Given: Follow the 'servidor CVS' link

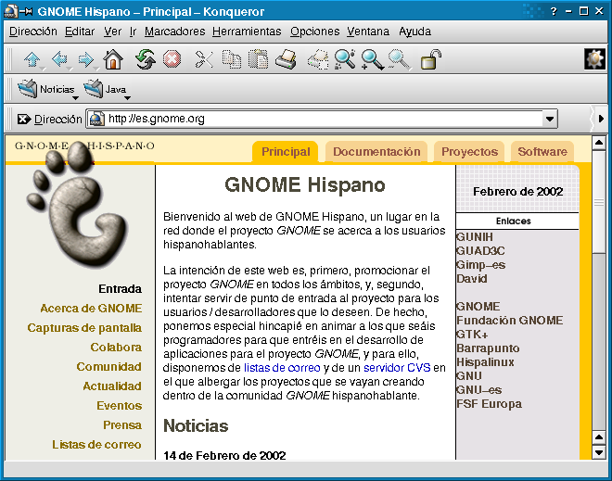Looking at the screenshot, I should coord(397,368).
